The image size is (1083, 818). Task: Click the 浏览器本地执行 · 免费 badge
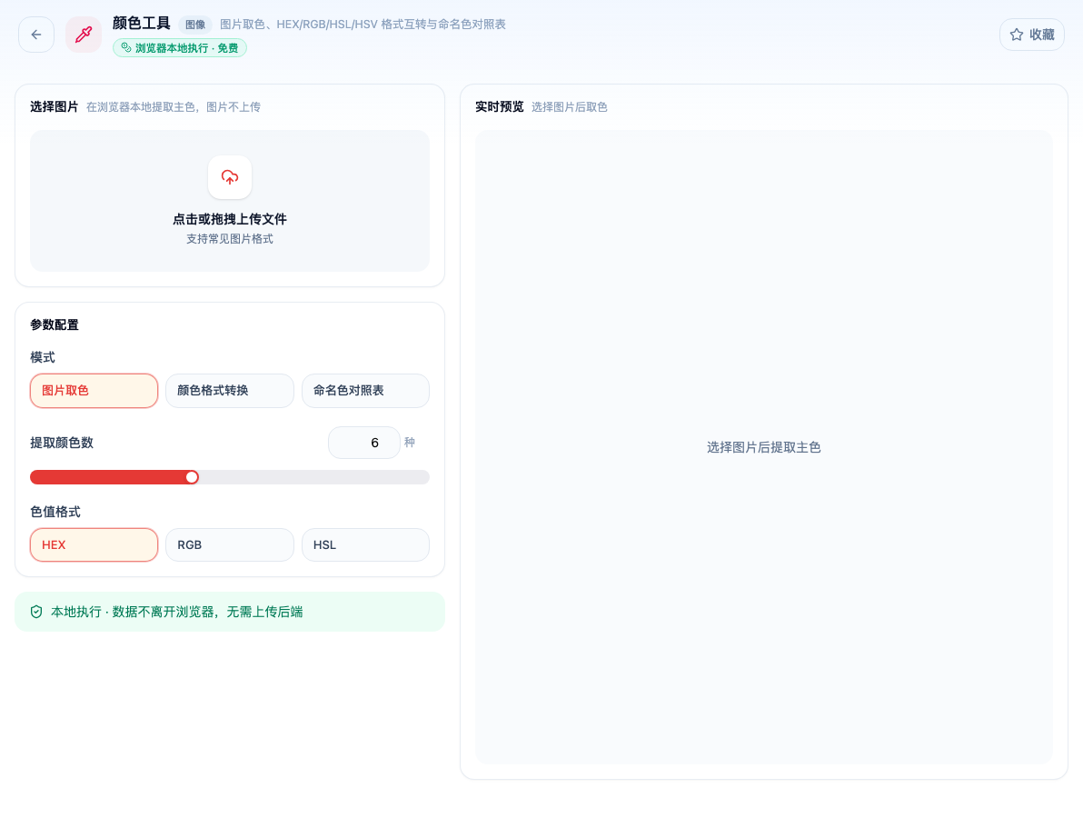180,47
